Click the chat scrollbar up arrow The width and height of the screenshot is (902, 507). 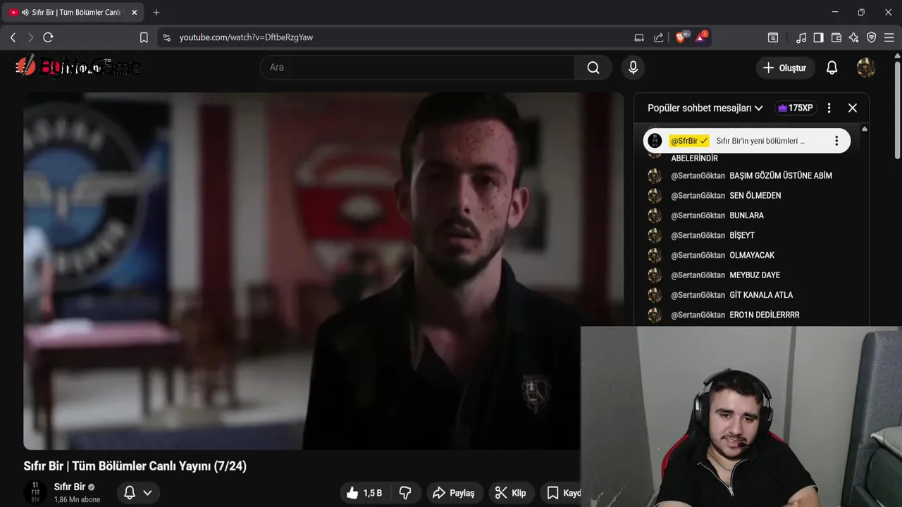click(865, 129)
